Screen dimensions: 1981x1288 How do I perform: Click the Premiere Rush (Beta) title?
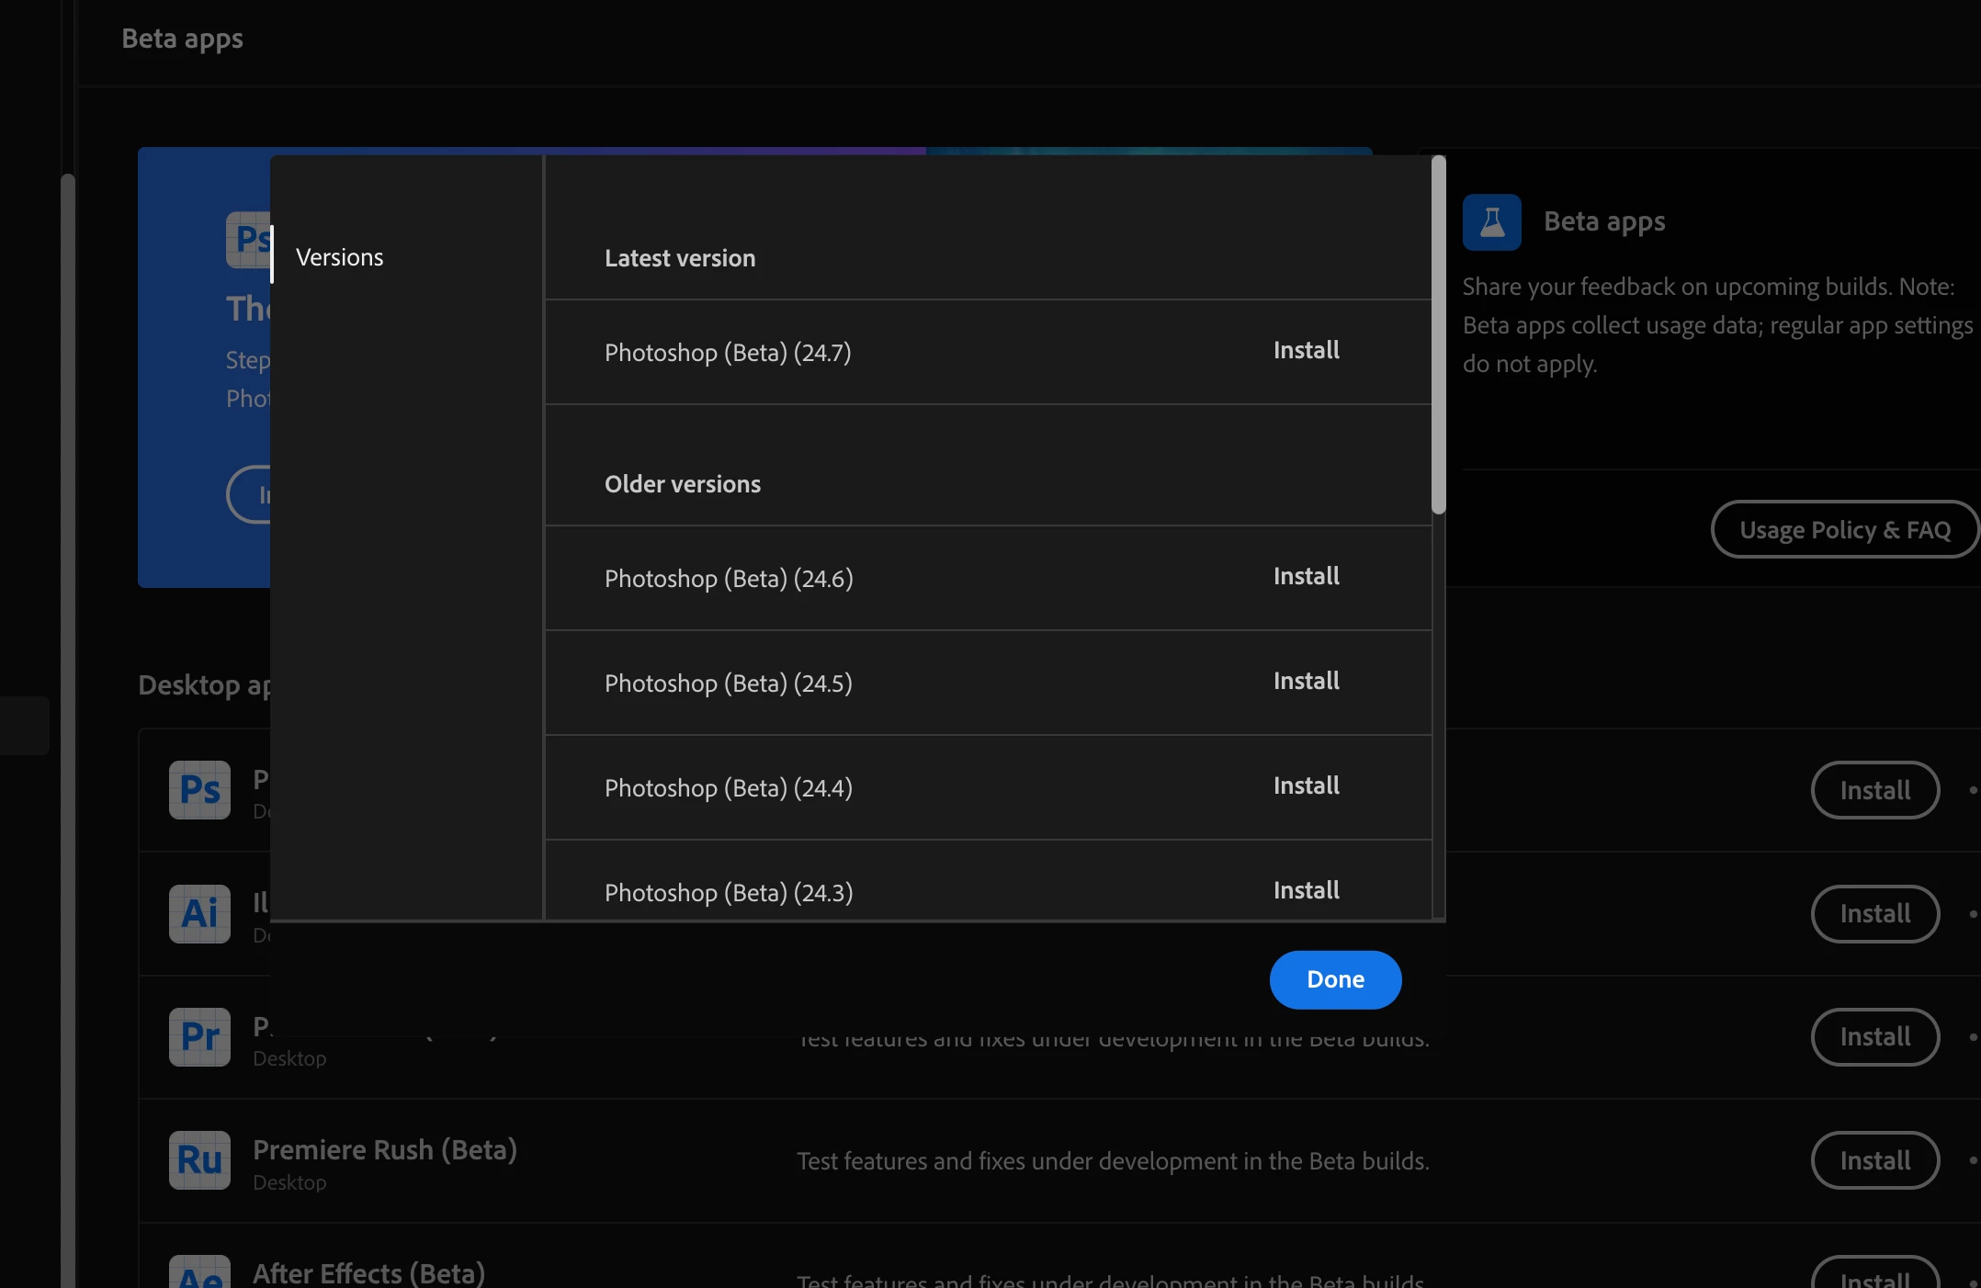click(x=384, y=1149)
